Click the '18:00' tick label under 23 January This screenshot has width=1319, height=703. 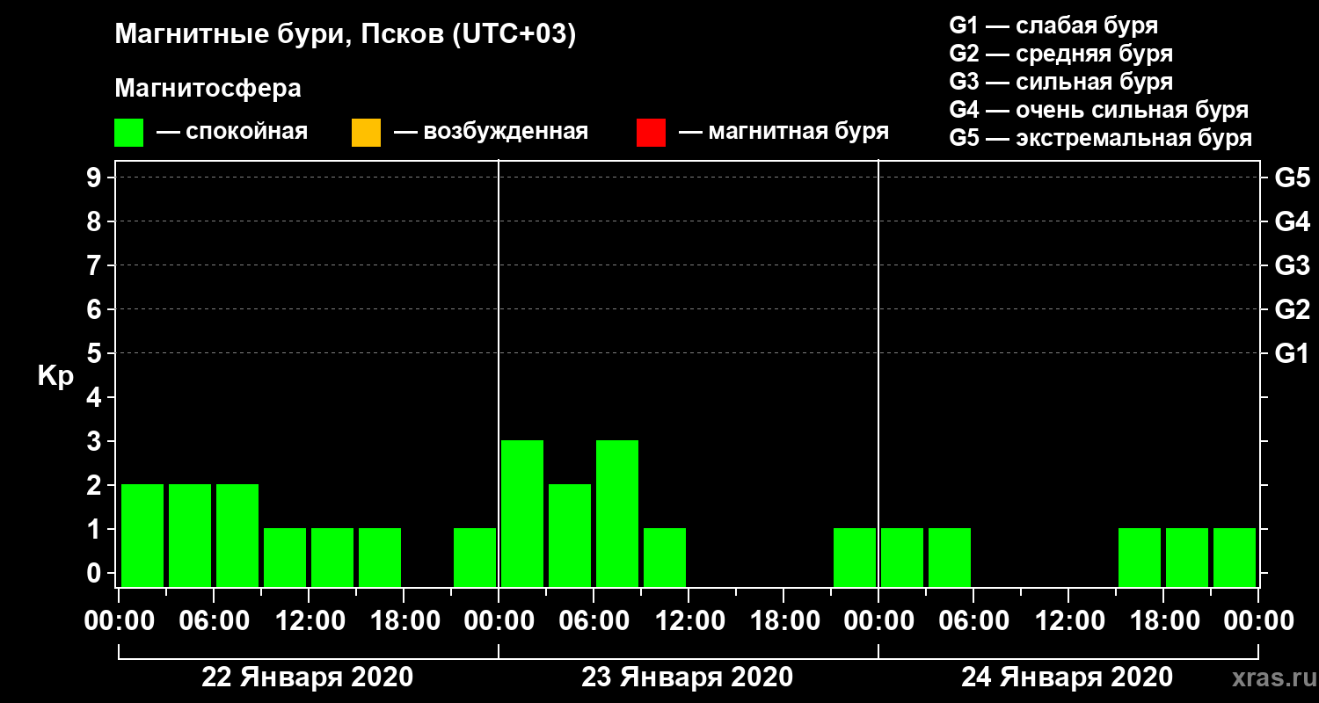point(783,621)
